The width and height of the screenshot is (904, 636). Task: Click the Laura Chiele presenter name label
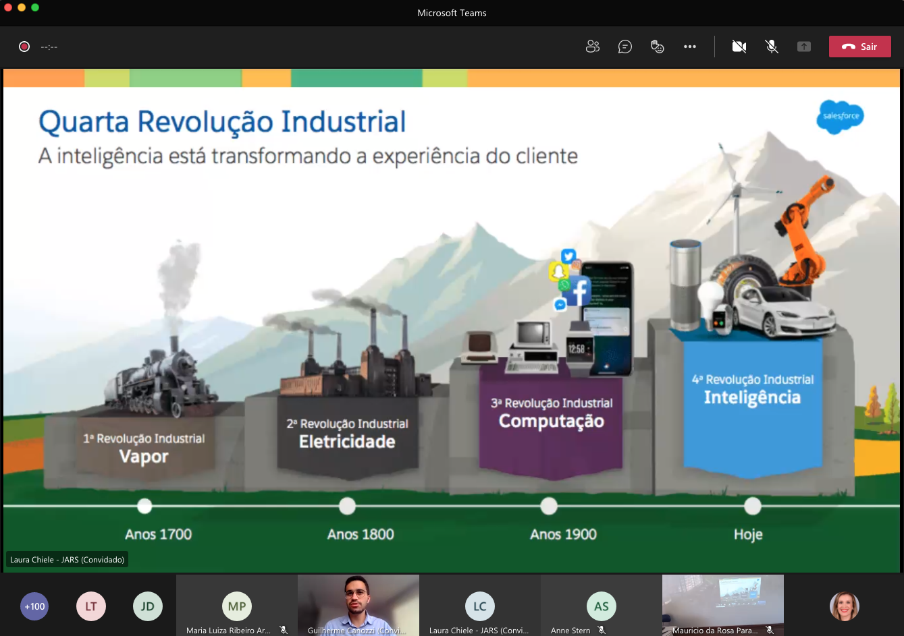coord(68,560)
